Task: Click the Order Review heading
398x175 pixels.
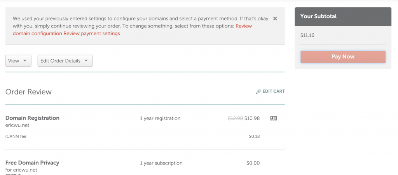Action: [28, 92]
